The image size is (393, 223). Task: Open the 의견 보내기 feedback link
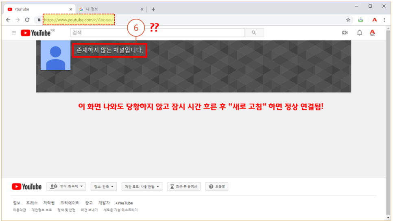[x=89, y=210]
